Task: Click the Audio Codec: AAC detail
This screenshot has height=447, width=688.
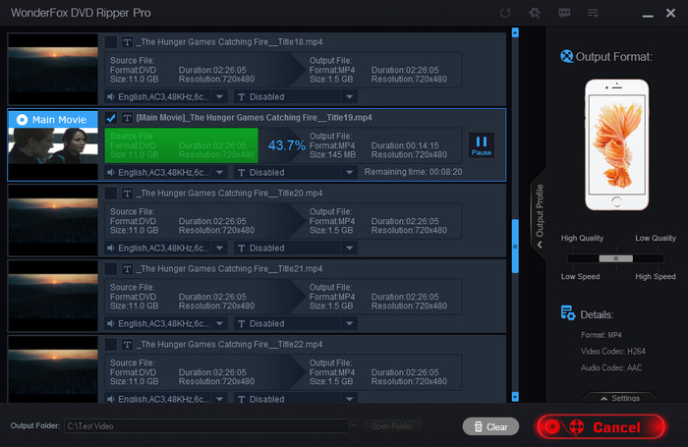Action: (x=611, y=367)
